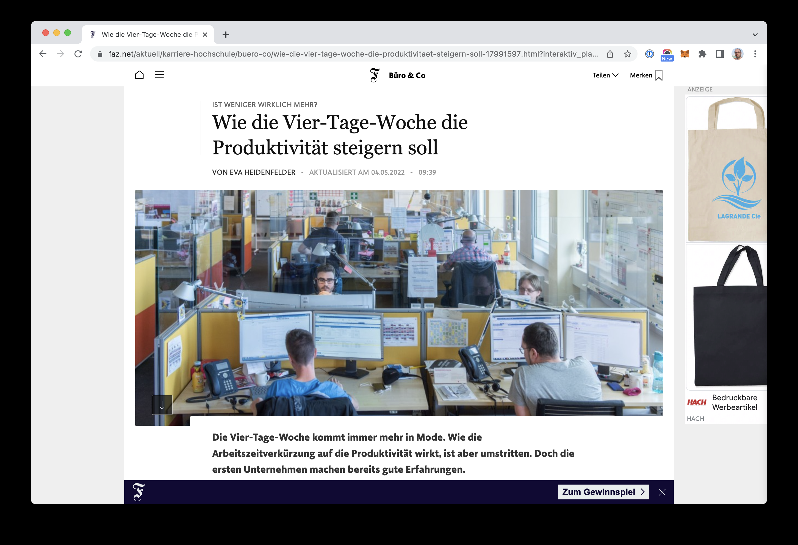Viewport: 798px width, 545px height.
Task: Open Chrome's three-dot menu
Action: pyautogui.click(x=755, y=54)
